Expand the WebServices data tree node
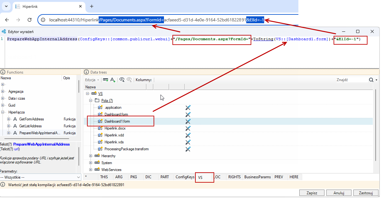 tap(91, 170)
